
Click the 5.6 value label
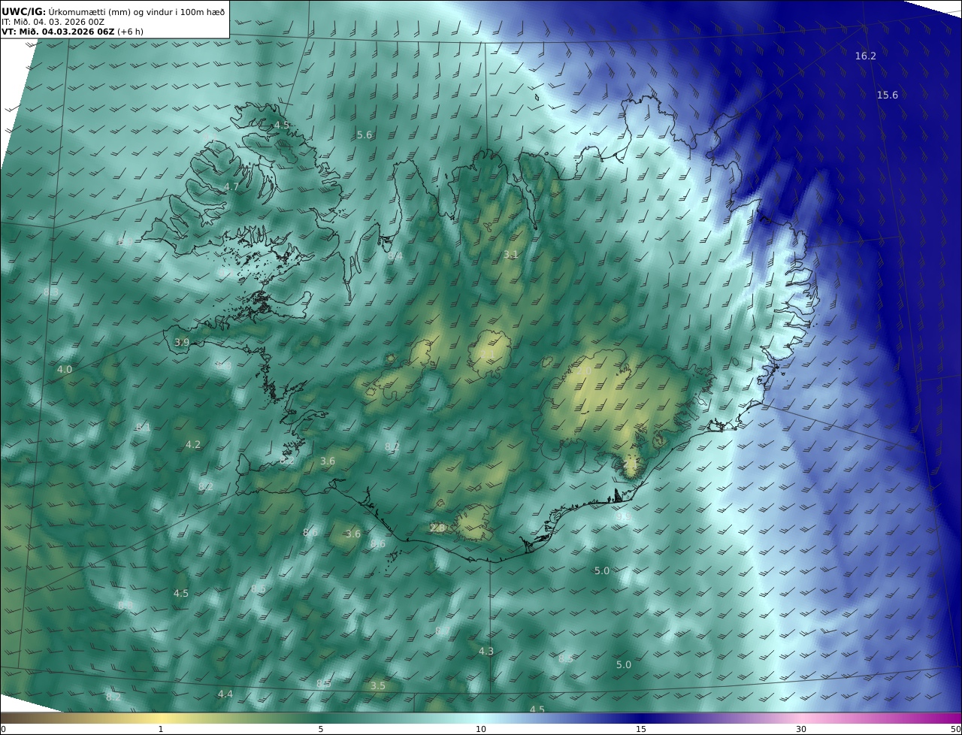(365, 135)
